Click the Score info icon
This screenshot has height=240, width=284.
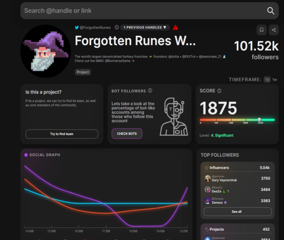[219, 91]
